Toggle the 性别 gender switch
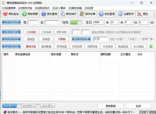 click(x=76, y=22)
